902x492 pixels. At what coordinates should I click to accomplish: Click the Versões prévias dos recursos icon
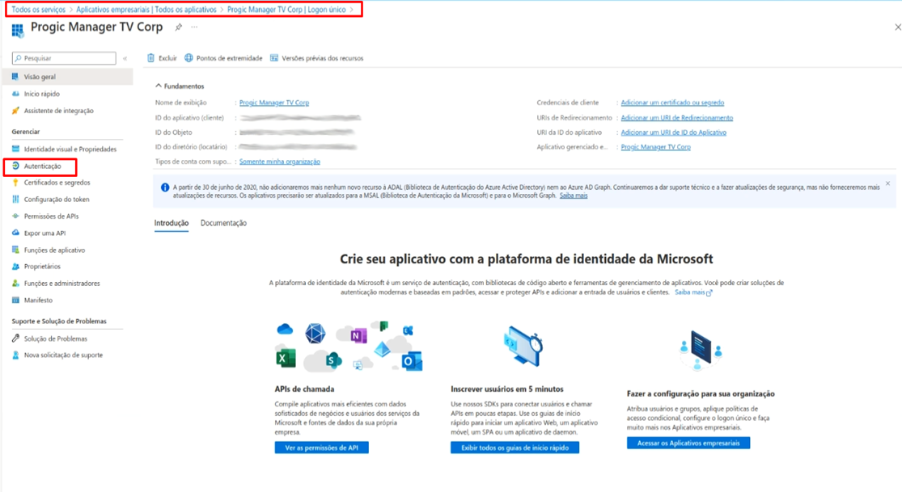(274, 58)
